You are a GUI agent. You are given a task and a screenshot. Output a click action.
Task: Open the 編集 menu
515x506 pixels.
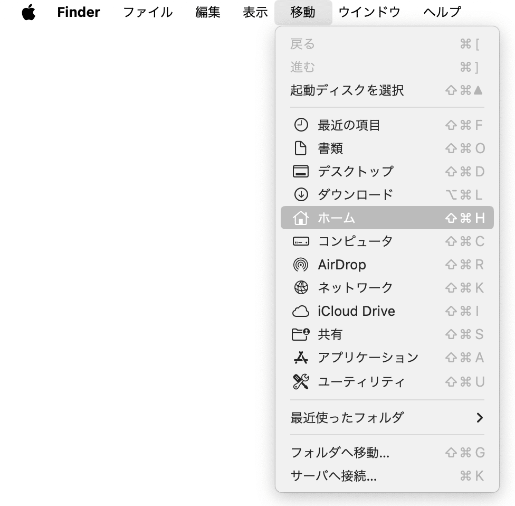tap(207, 12)
